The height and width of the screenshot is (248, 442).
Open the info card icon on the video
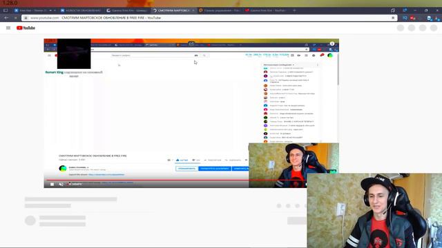(x=332, y=43)
